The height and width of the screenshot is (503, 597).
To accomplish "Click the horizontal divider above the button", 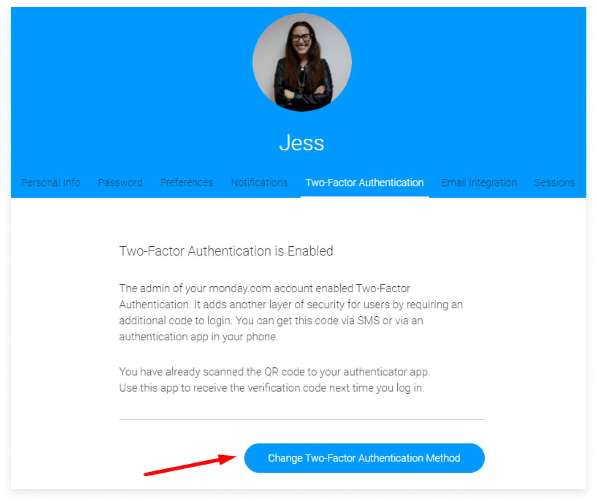I will point(302,420).
